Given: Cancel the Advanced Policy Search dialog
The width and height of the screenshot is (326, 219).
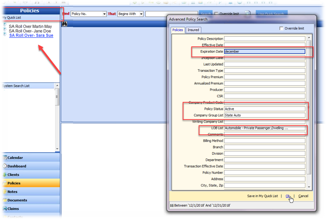Looking at the screenshot, I should pos(303,196).
